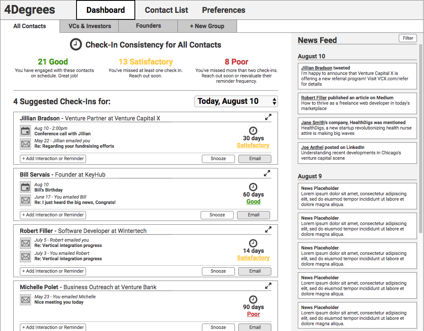The image size is (424, 331).
Task: Email Michelle Polet
Action: [x=255, y=327]
